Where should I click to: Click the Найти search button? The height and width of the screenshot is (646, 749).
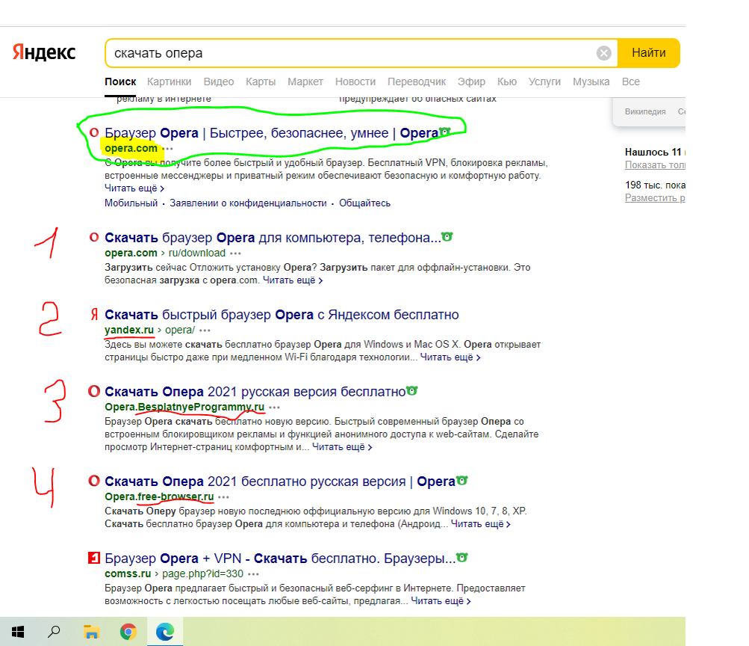click(x=649, y=53)
